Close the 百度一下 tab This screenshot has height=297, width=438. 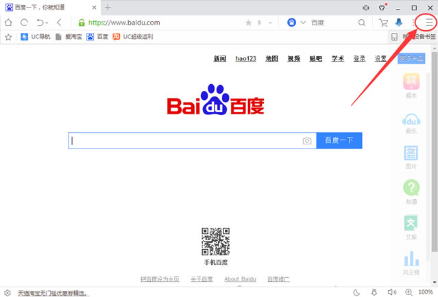95,8
